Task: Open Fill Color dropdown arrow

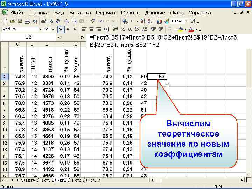Action: pos(185,29)
